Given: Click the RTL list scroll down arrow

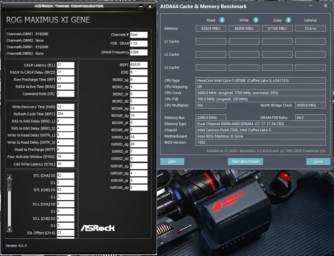Looking at the screenshot, I should tap(9, 229).
